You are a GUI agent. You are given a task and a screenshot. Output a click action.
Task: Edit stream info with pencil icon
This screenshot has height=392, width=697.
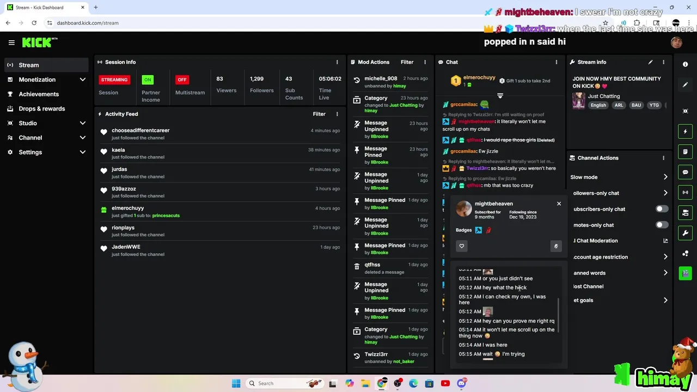tap(650, 62)
